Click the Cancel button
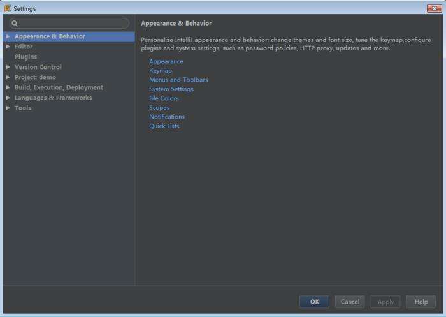This screenshot has width=446, height=317. 350,302
